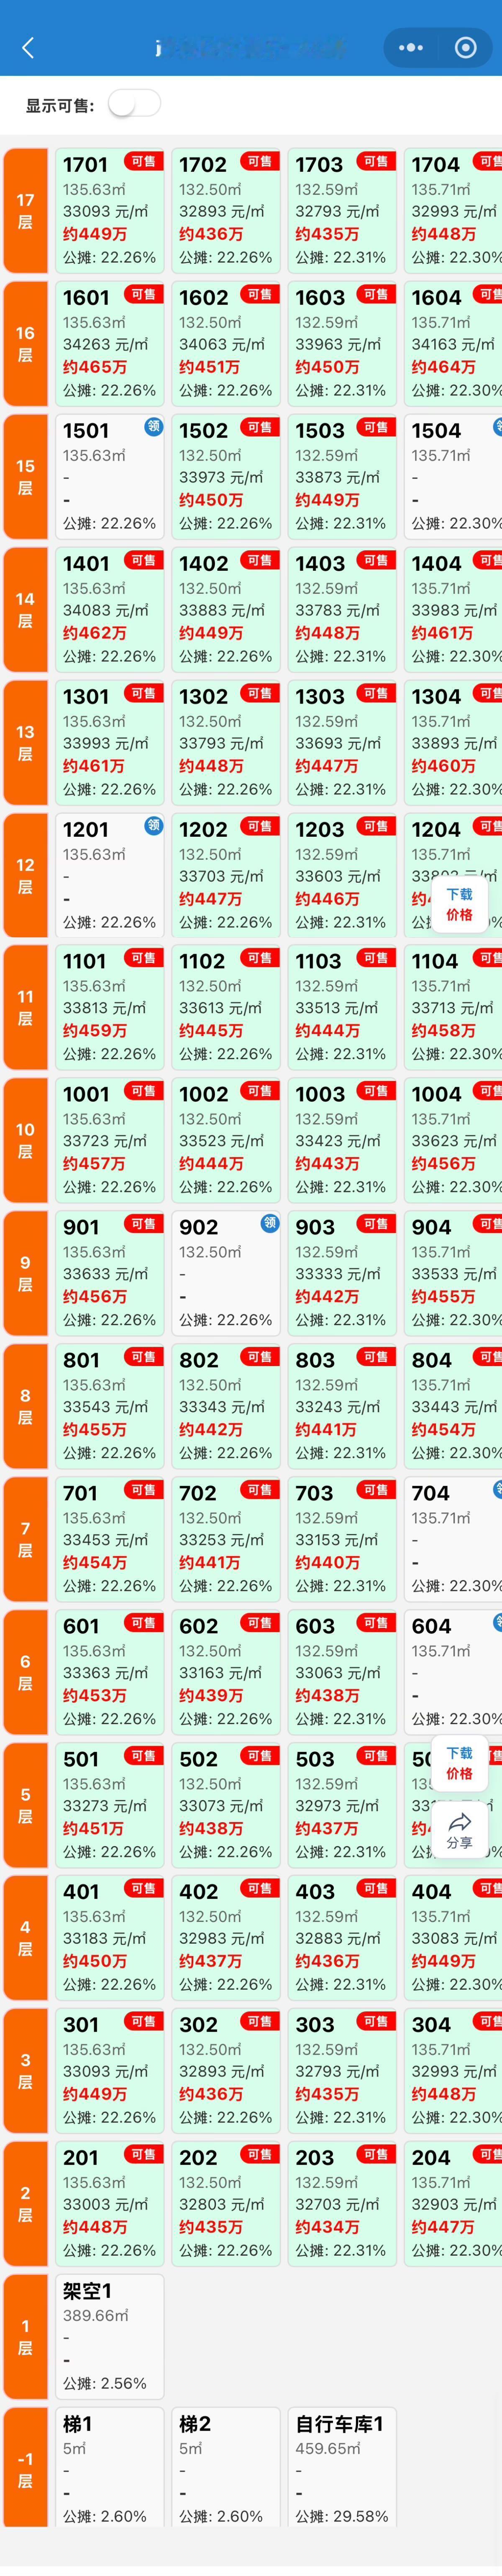Open unit 1701 card
The image size is (502, 2576).
click(x=109, y=211)
